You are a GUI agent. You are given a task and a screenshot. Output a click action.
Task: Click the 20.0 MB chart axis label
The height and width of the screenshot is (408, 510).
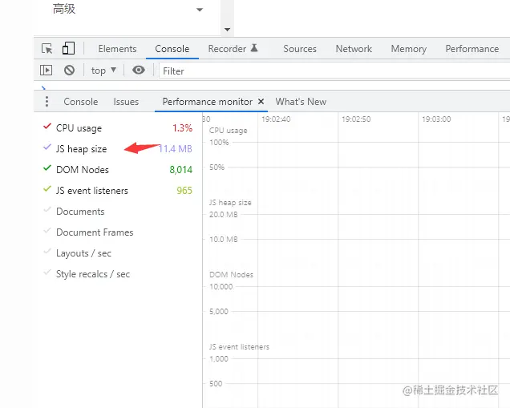[224, 215]
